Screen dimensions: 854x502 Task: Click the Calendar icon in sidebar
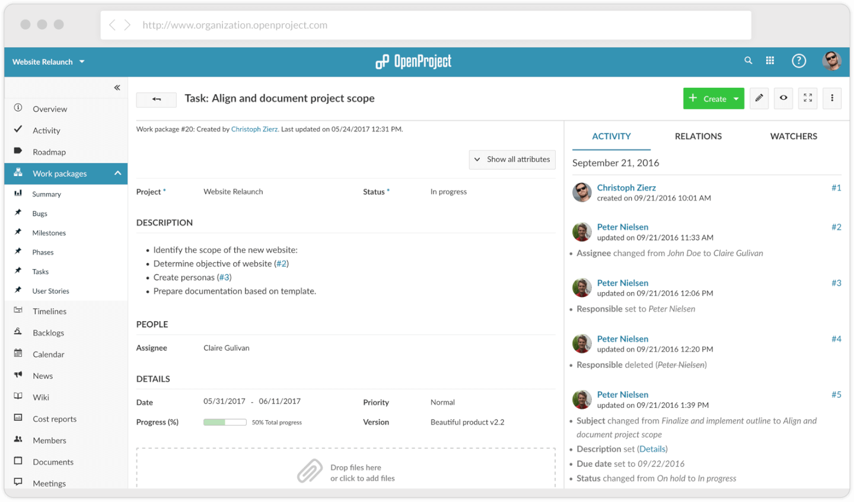(x=18, y=353)
